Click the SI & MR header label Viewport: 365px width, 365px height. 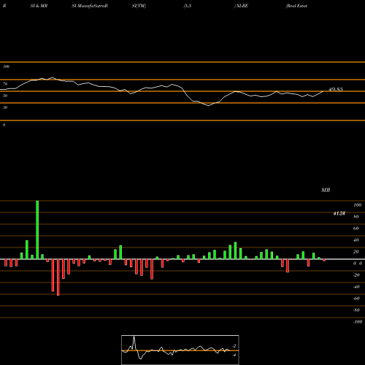pyautogui.click(x=39, y=6)
